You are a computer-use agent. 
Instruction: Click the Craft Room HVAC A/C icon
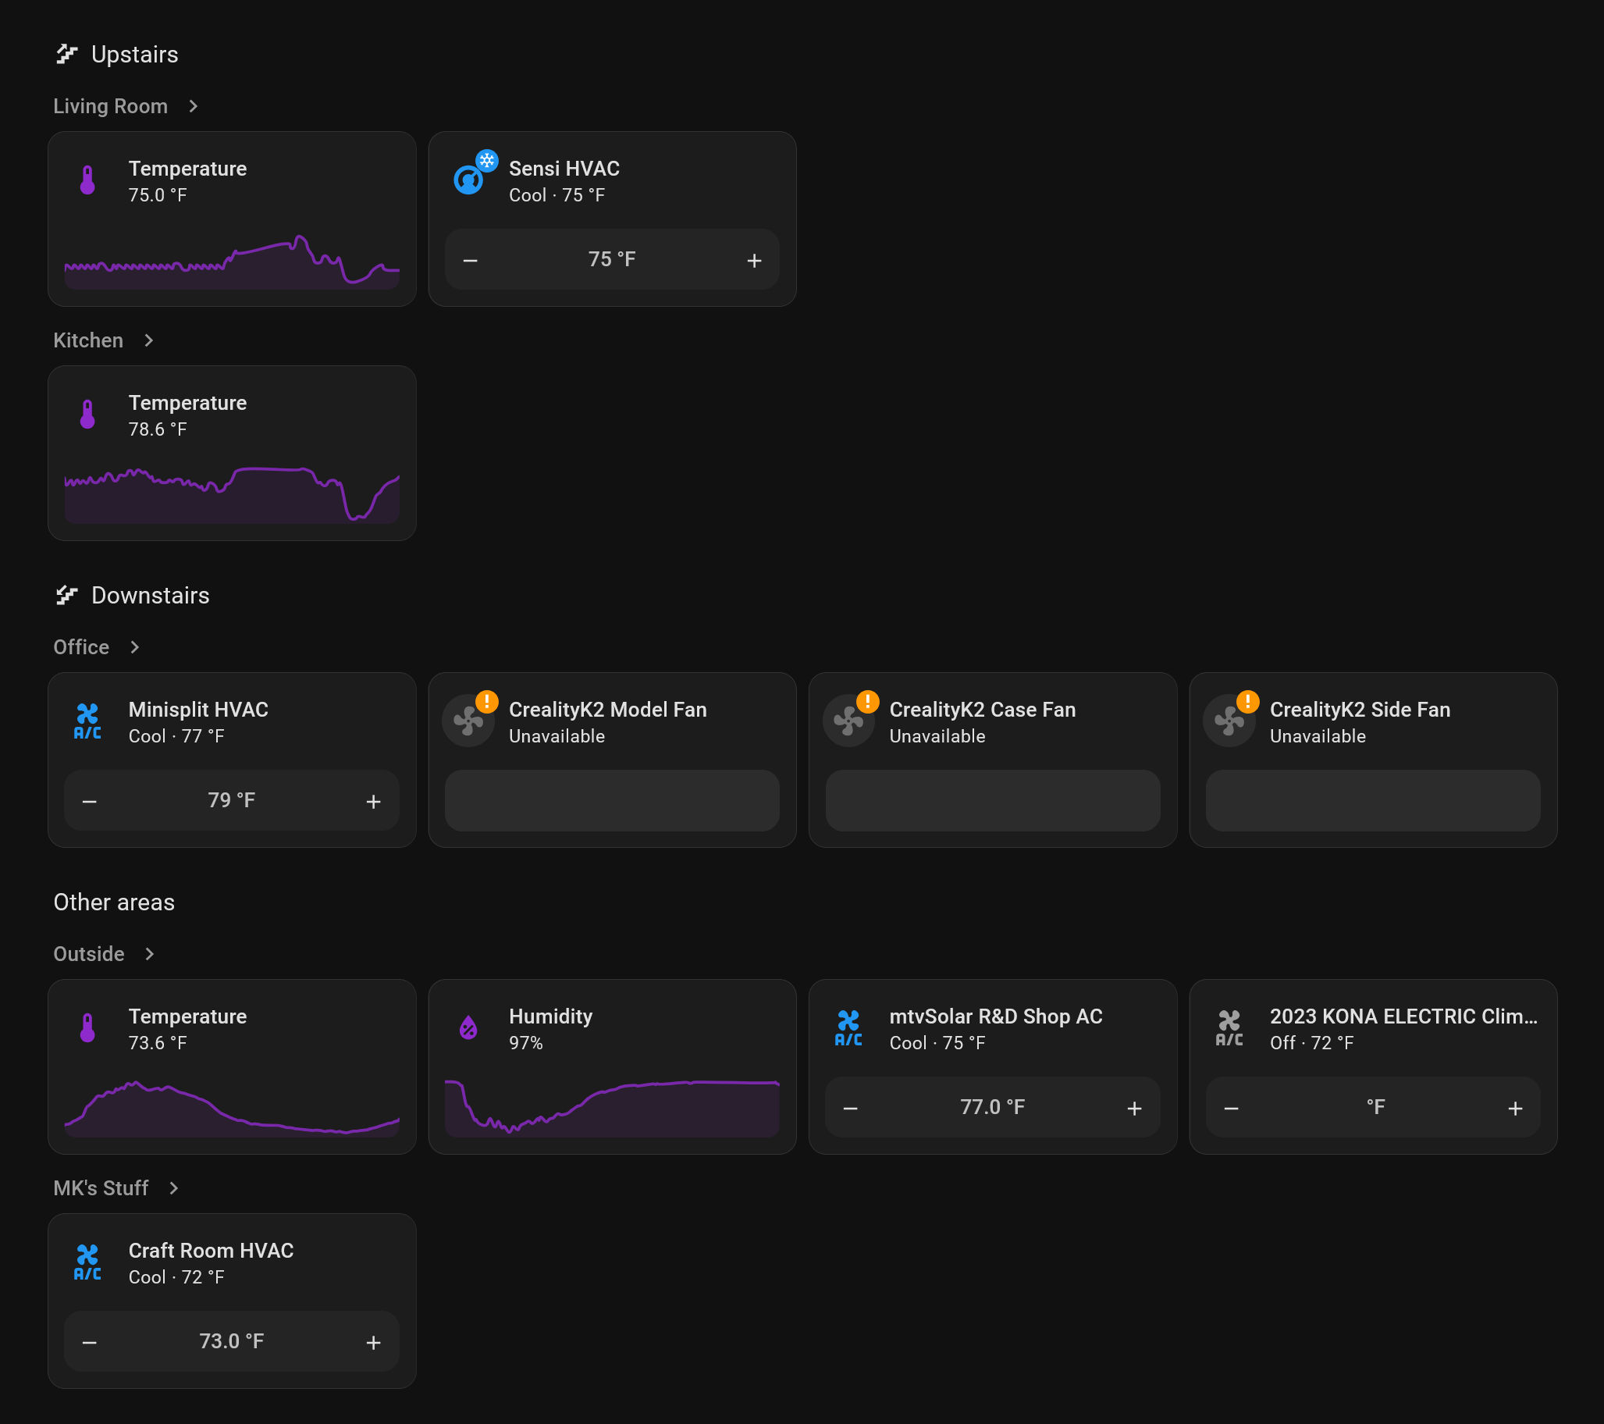[x=87, y=1262]
